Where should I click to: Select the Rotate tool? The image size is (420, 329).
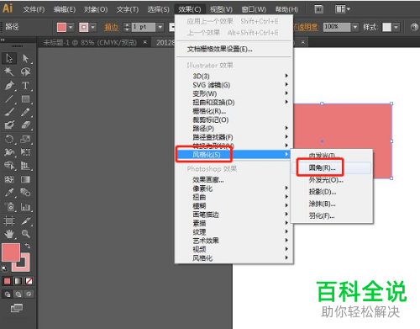coord(9,139)
